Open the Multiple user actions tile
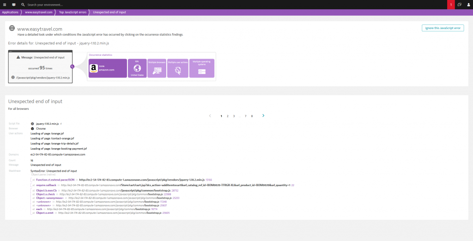The width and height of the screenshot is (473, 241). tap(177, 68)
